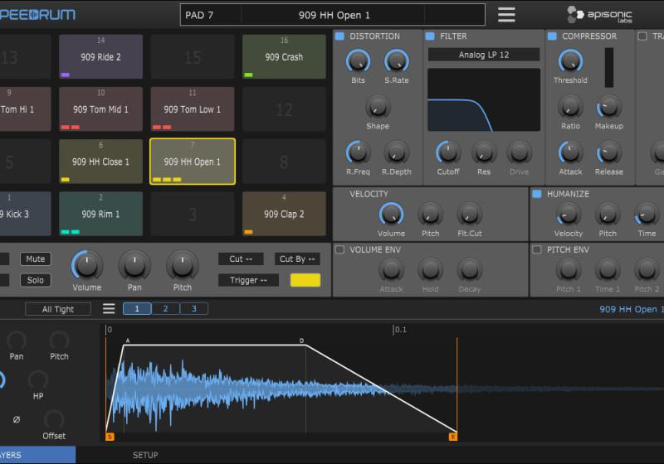This screenshot has height=464, width=664.
Task: Open the All Tight preset dropdown
Action: [x=58, y=309]
